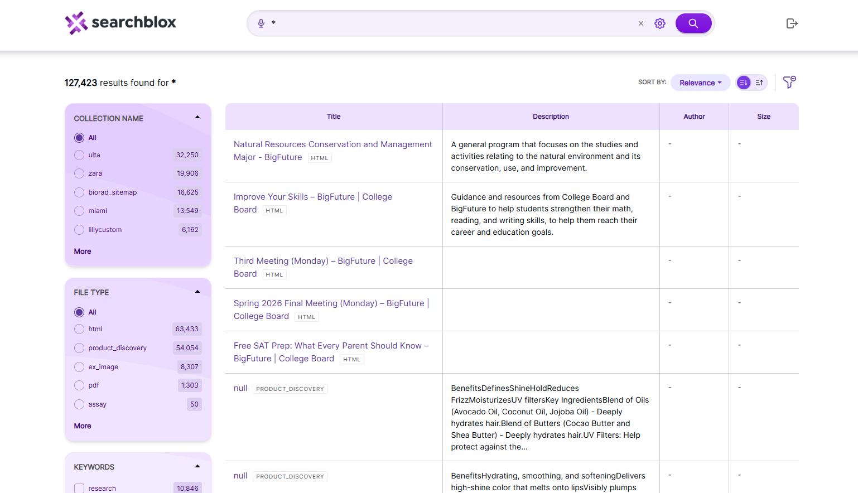Open search settings gear icon
This screenshot has width=858, height=493.
[x=660, y=23]
